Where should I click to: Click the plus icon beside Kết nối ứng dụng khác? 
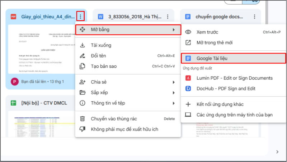188,104
